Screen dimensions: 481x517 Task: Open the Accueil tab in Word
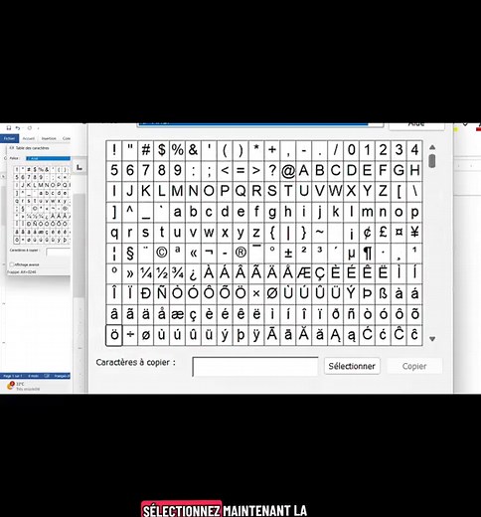click(29, 138)
